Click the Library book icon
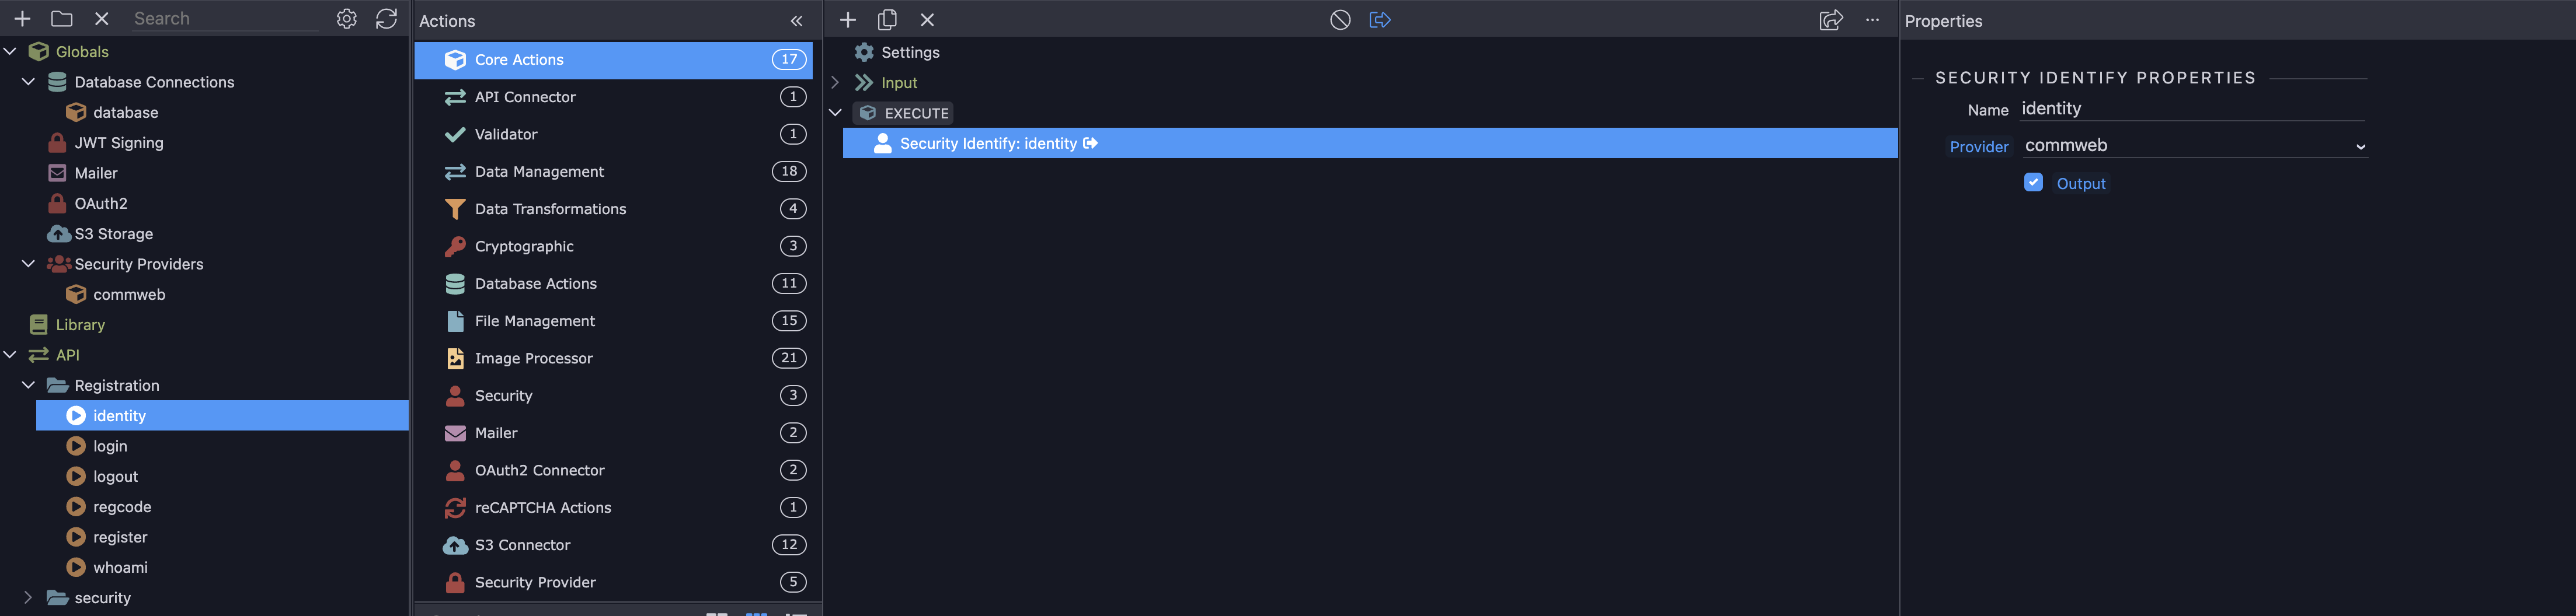This screenshot has width=2576, height=616. coord(38,324)
